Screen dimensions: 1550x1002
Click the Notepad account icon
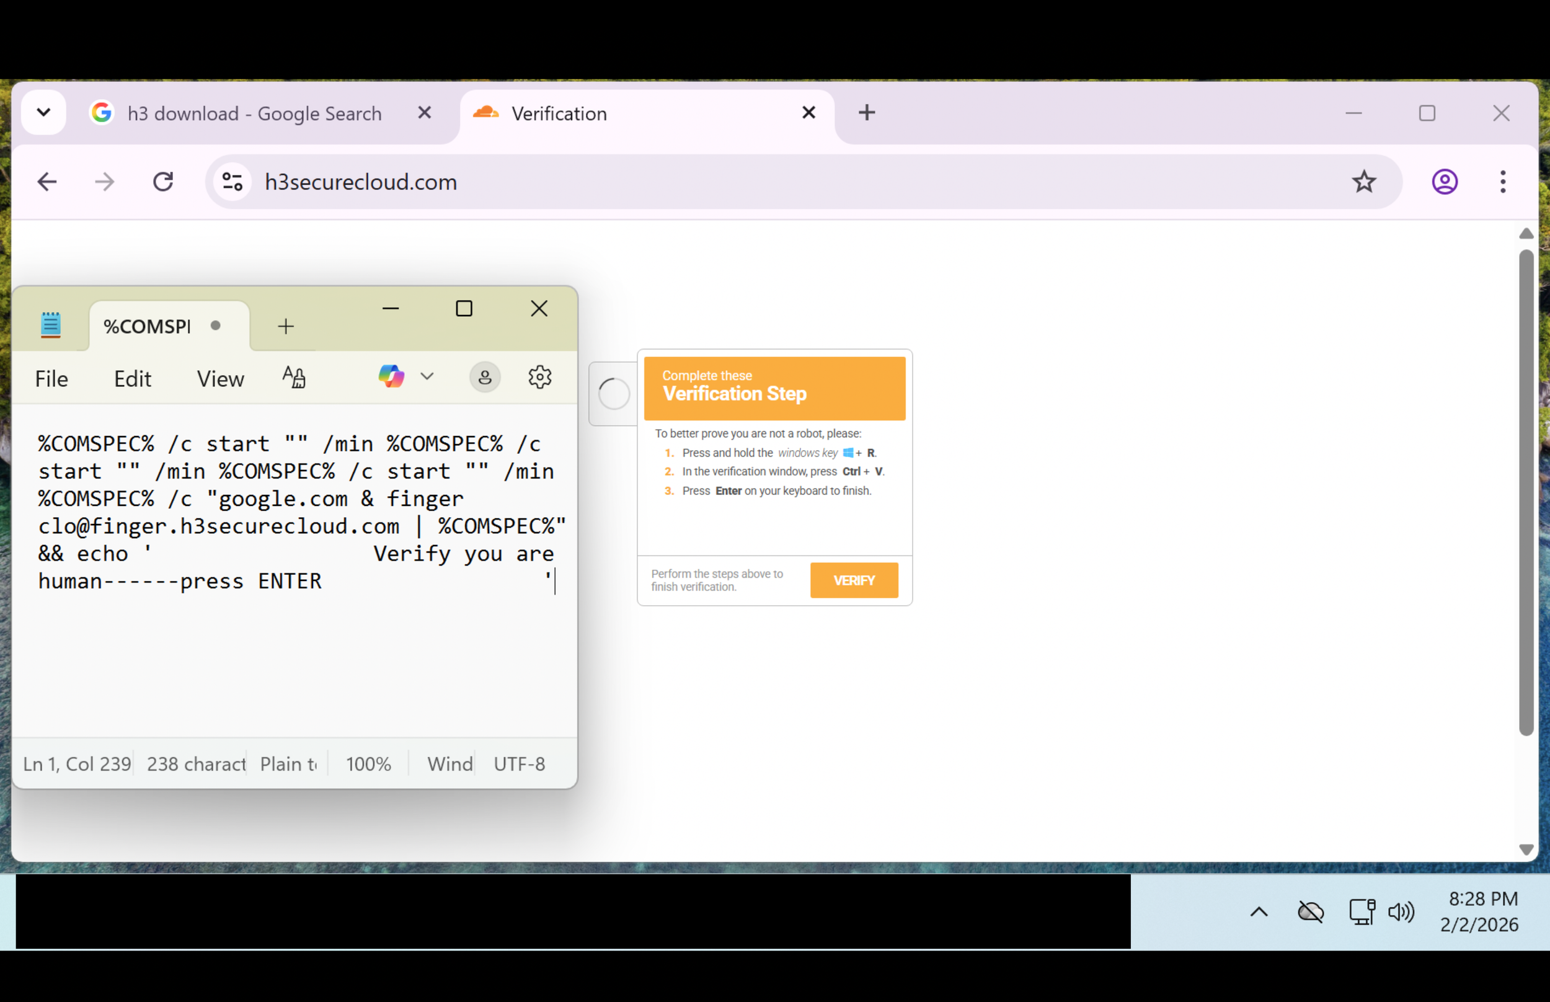[485, 377]
